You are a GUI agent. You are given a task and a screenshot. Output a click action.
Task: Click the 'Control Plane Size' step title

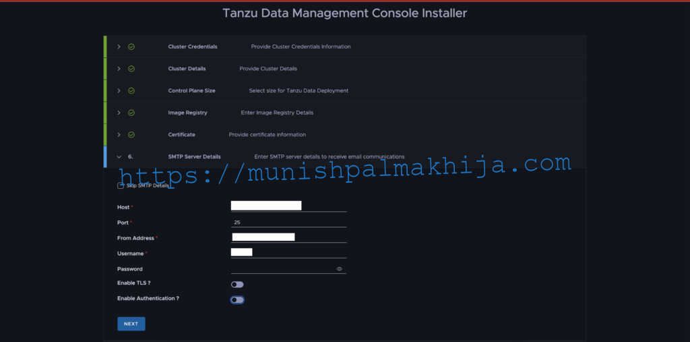point(192,91)
